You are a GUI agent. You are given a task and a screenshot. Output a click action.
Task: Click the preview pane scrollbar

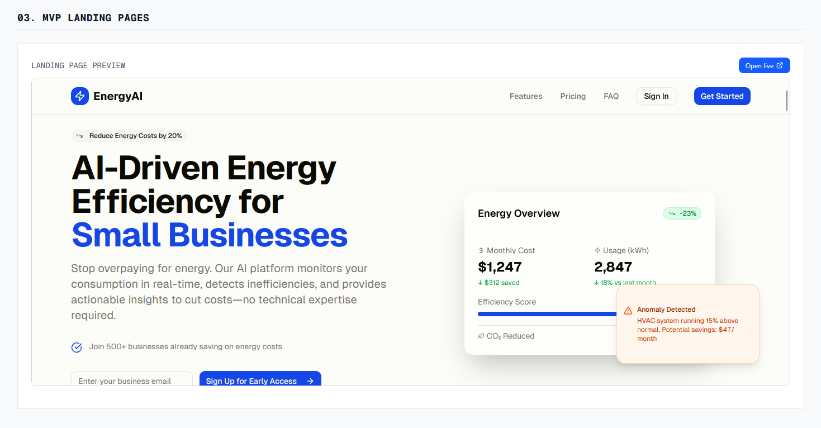click(786, 101)
